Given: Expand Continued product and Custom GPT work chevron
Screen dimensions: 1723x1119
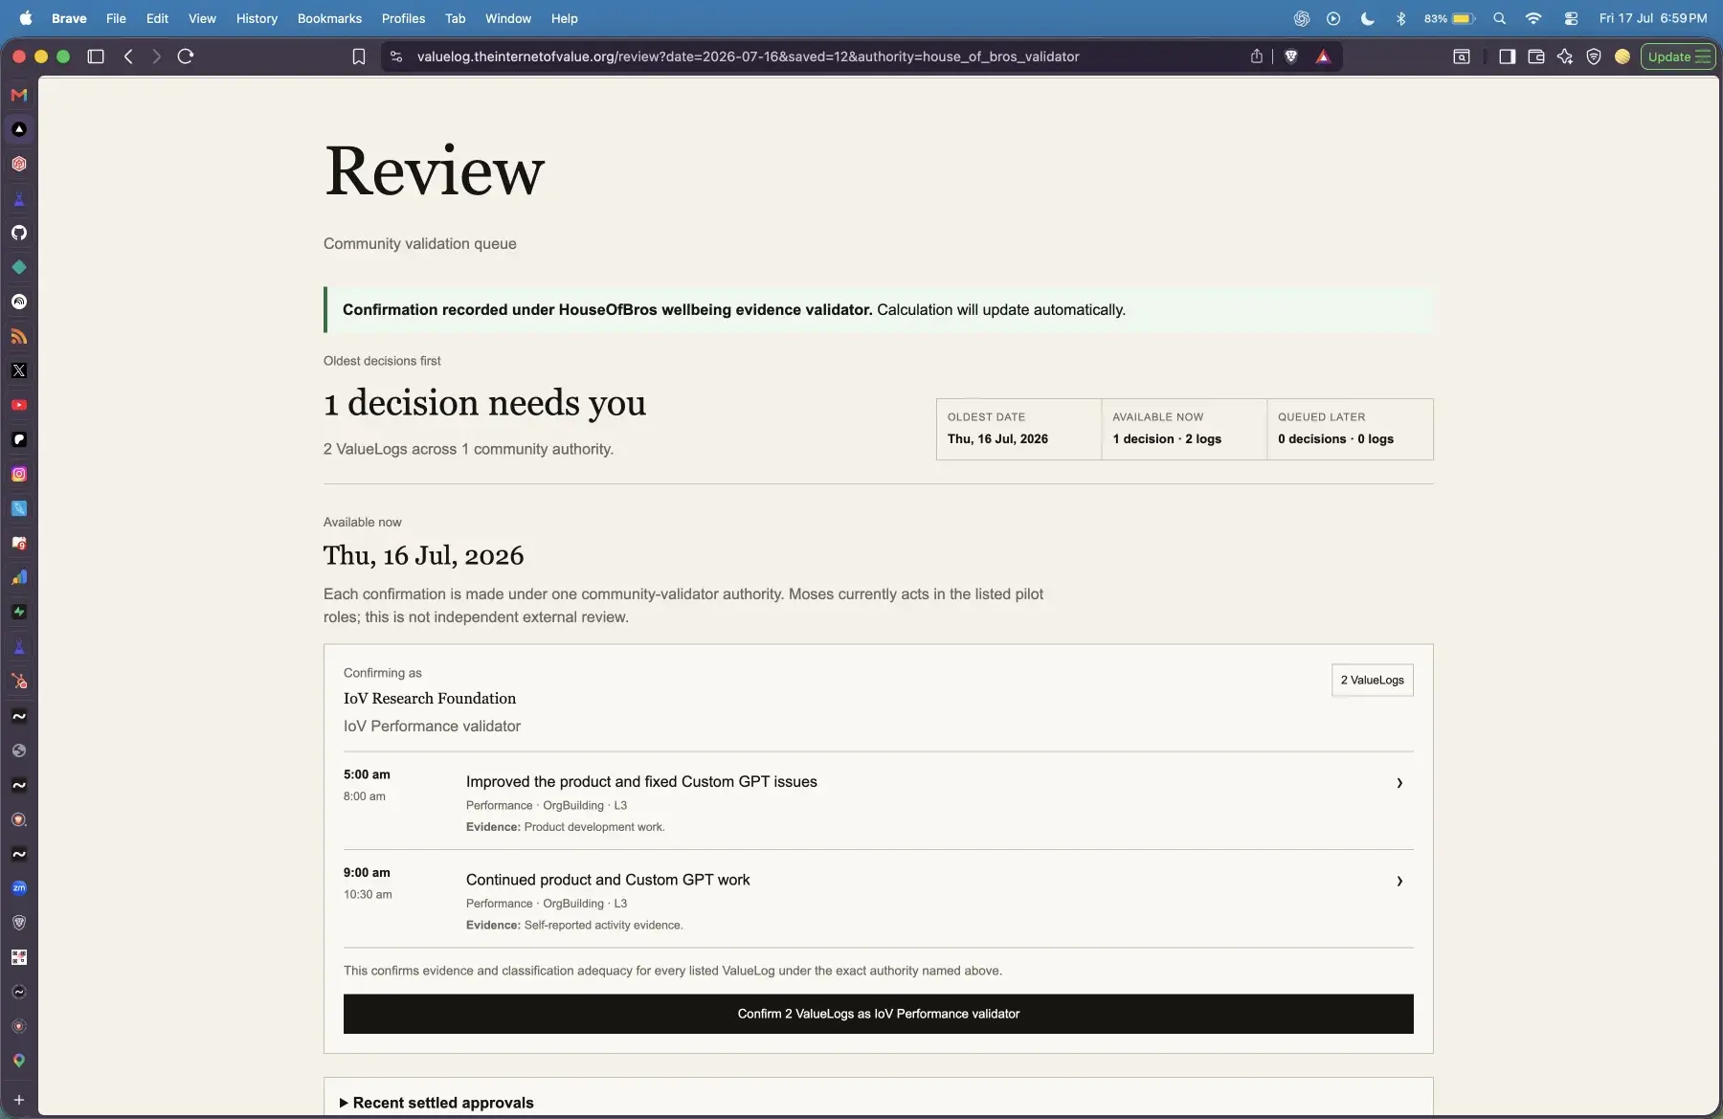Looking at the screenshot, I should point(1399,881).
